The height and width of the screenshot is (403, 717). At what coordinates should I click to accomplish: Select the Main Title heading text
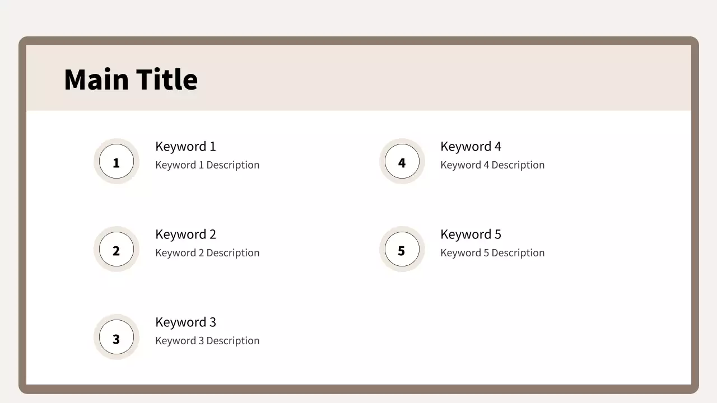tap(131, 79)
